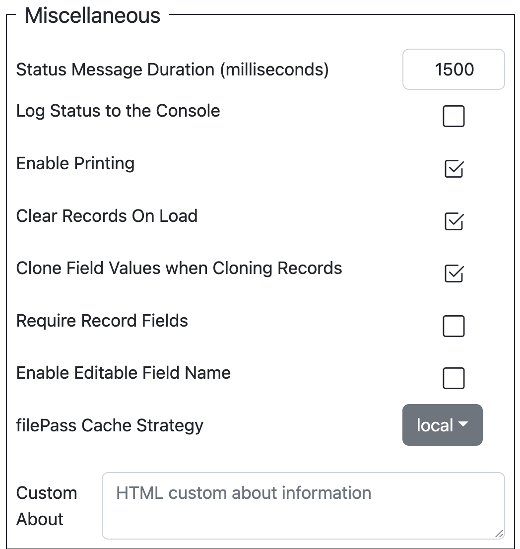Viewport: 520px width, 549px height.
Task: Click the 'Log Status to the Console' label text
Action: pyautogui.click(x=118, y=111)
